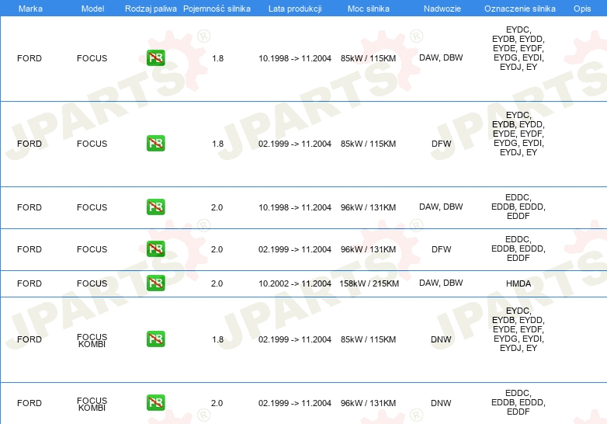Image resolution: width=607 pixels, height=424 pixels.
Task: Click 'DAW, DBW' body cell in the 96kW row
Action: tap(441, 207)
